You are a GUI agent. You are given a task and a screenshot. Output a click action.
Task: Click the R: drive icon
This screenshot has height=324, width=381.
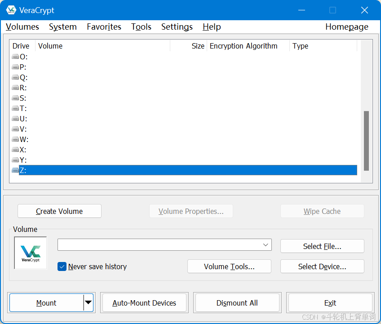(x=15, y=88)
